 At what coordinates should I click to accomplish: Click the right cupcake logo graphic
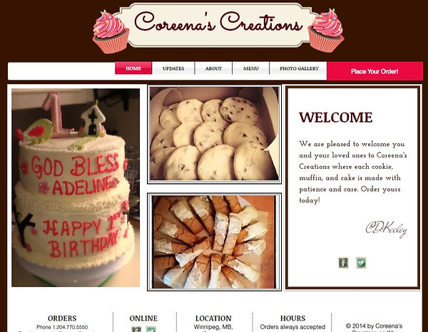click(x=326, y=31)
